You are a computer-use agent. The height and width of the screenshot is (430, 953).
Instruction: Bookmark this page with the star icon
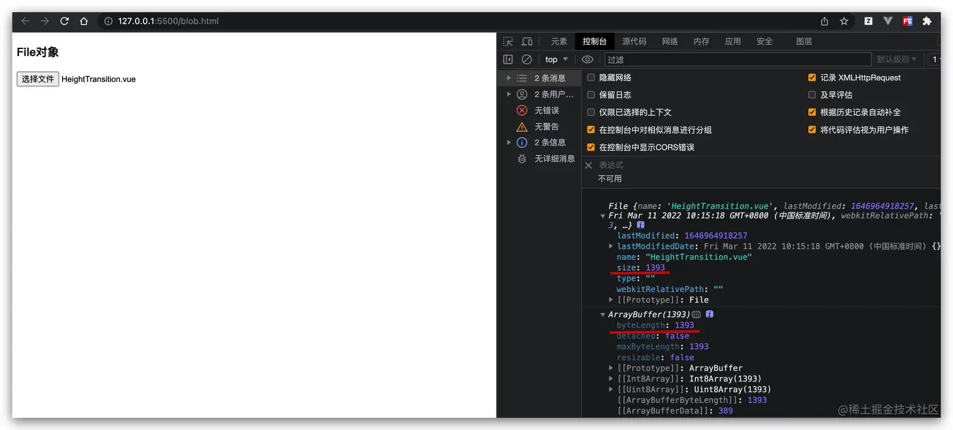tap(844, 21)
